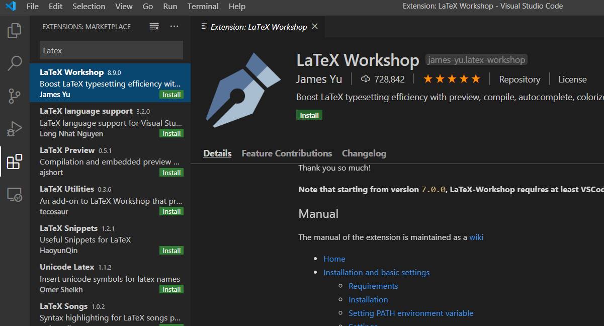Viewport: 604px width, 326px height.
Task: Install LaTeX Snippets extension
Action: point(171,251)
